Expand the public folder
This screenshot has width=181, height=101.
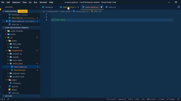(6, 34)
